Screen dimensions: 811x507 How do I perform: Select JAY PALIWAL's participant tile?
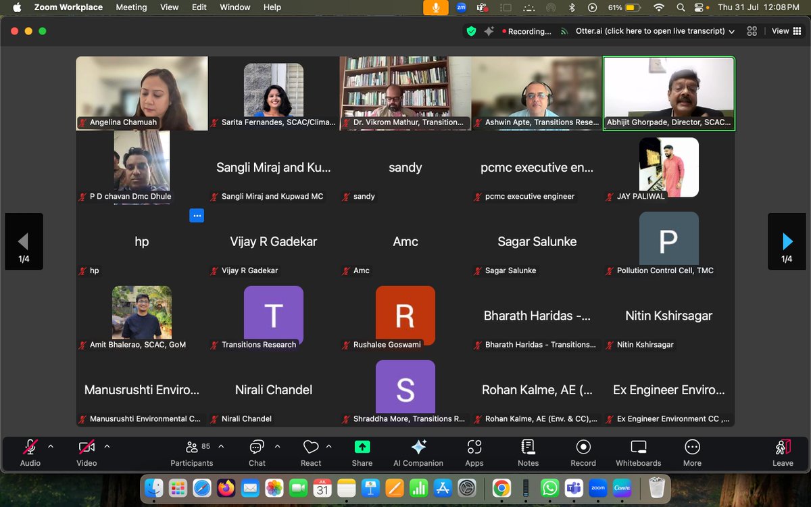click(x=668, y=168)
